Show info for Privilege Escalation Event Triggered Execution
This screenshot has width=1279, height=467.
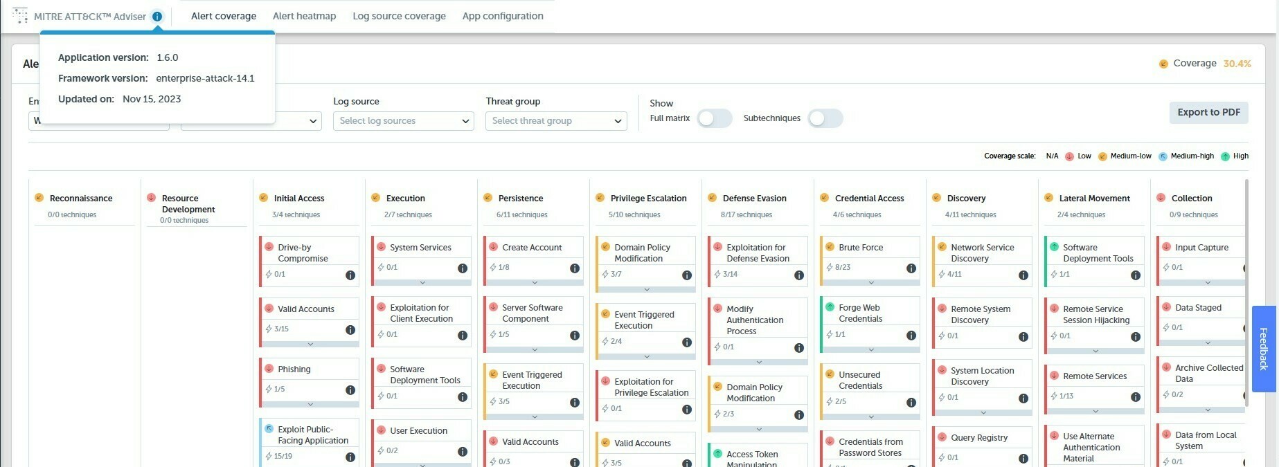[687, 342]
